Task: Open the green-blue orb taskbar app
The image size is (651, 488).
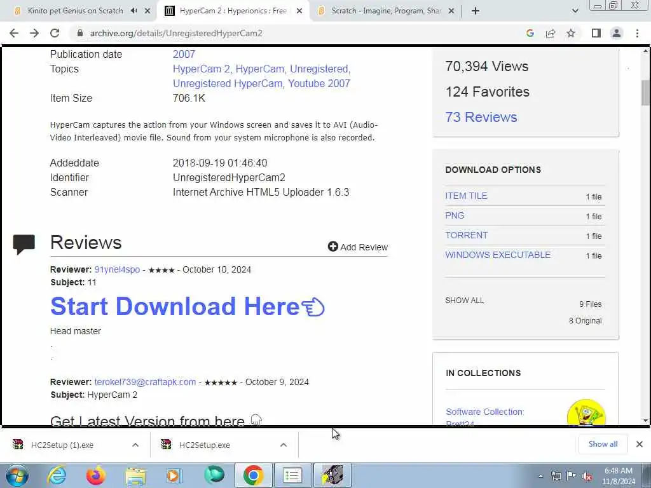Action: point(214,475)
